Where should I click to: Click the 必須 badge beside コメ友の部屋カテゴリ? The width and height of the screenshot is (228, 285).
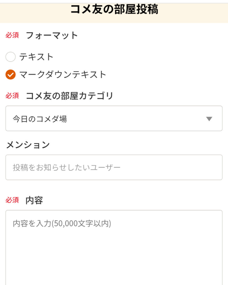click(x=12, y=96)
